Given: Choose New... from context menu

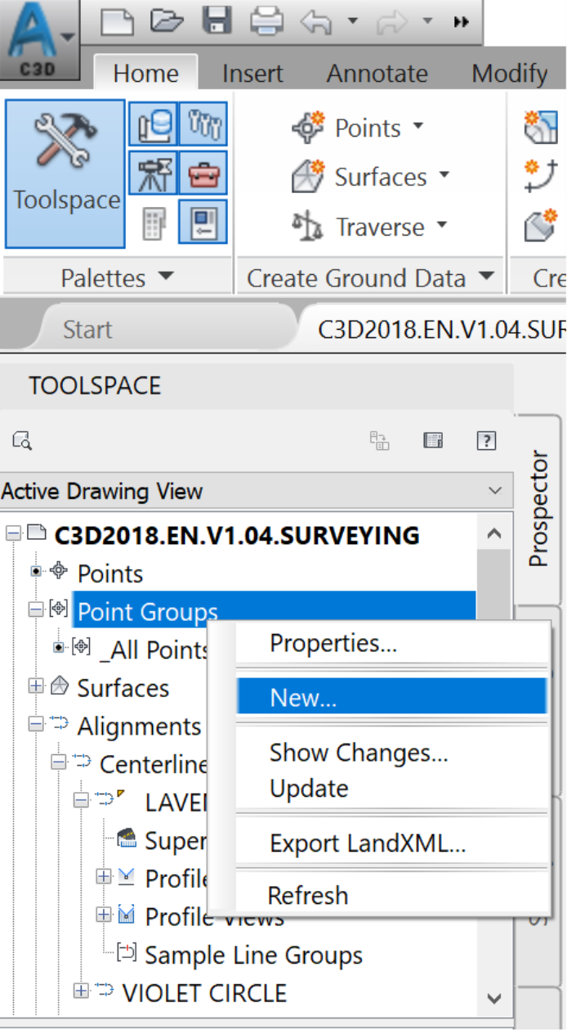Looking at the screenshot, I should coord(391,696).
